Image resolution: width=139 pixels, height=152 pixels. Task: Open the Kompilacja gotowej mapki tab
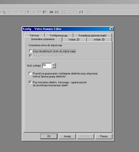pos(92,36)
